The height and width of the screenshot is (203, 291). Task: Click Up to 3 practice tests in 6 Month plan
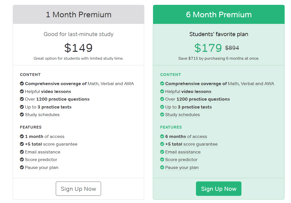pos(188,107)
